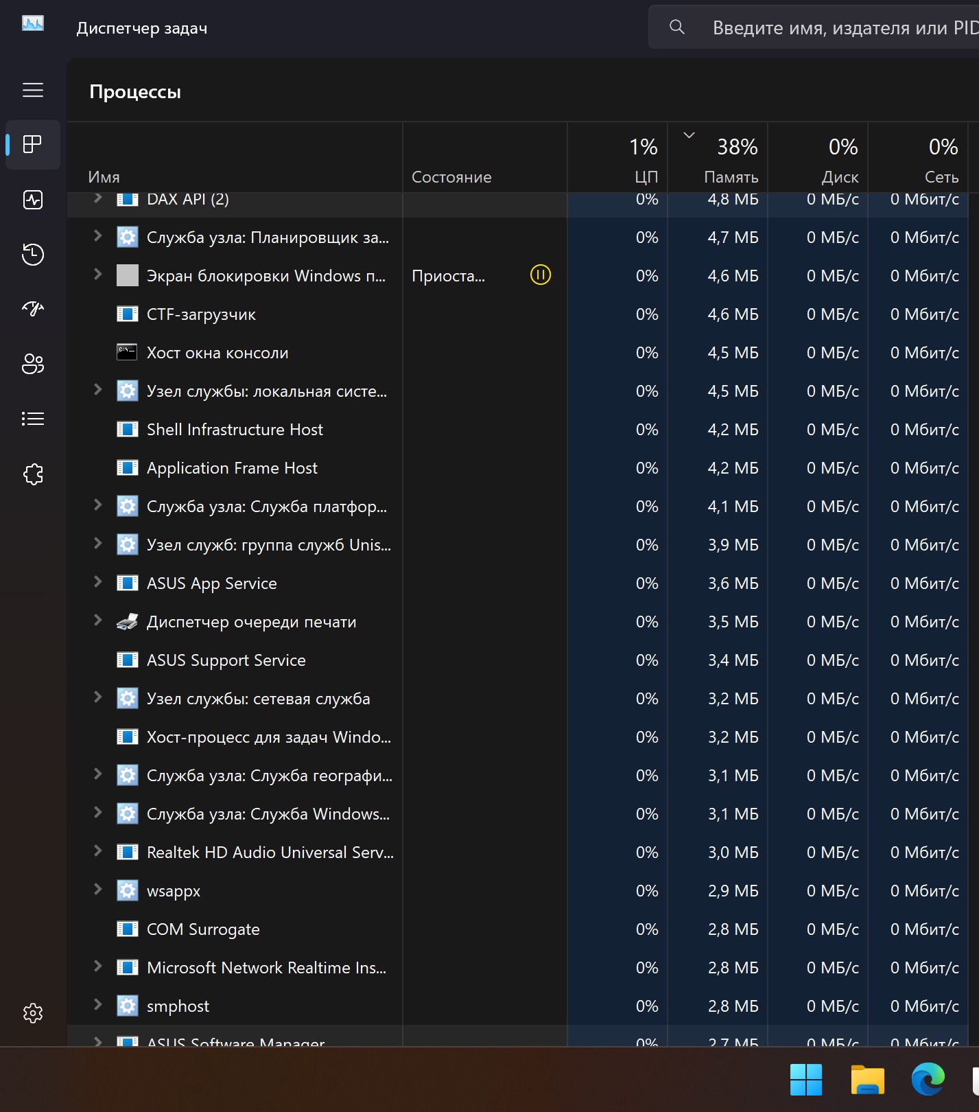This screenshot has width=979, height=1112.
Task: Click the printer icon of print spooler
Action: (x=128, y=622)
